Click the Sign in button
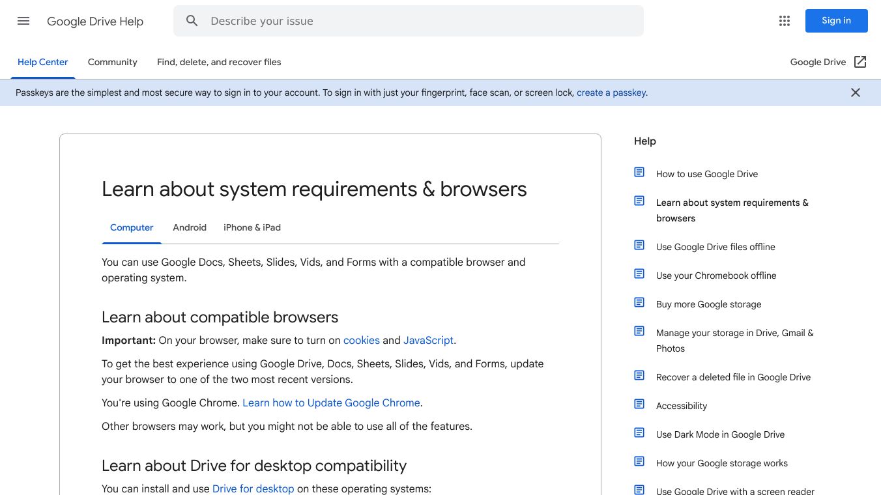The image size is (881, 495). coord(836,21)
